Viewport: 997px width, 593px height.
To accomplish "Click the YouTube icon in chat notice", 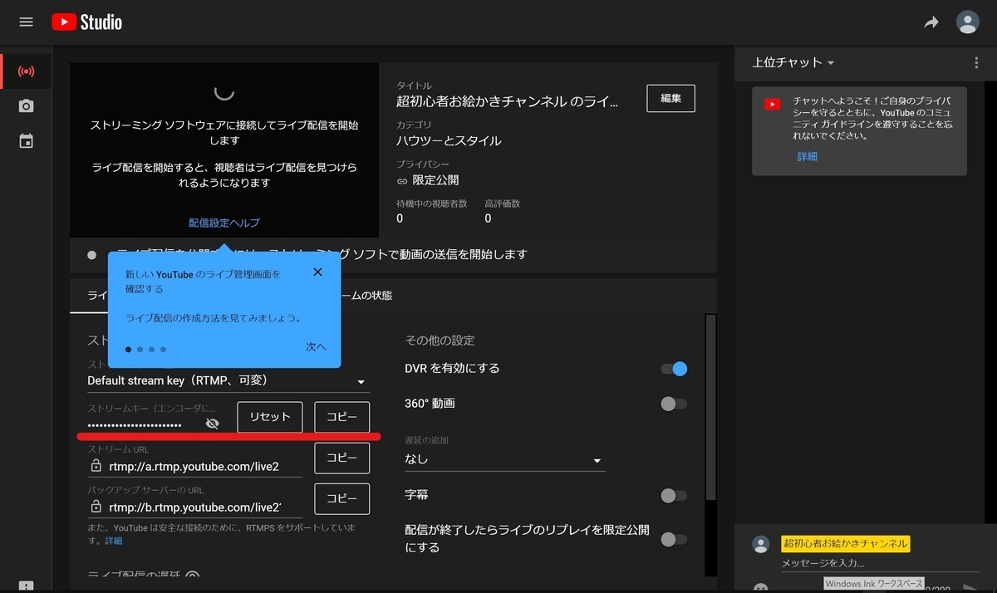I will click(773, 105).
